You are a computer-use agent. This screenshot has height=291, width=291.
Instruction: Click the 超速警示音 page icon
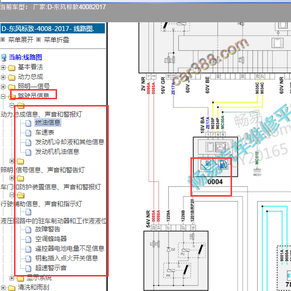[x=28, y=268]
